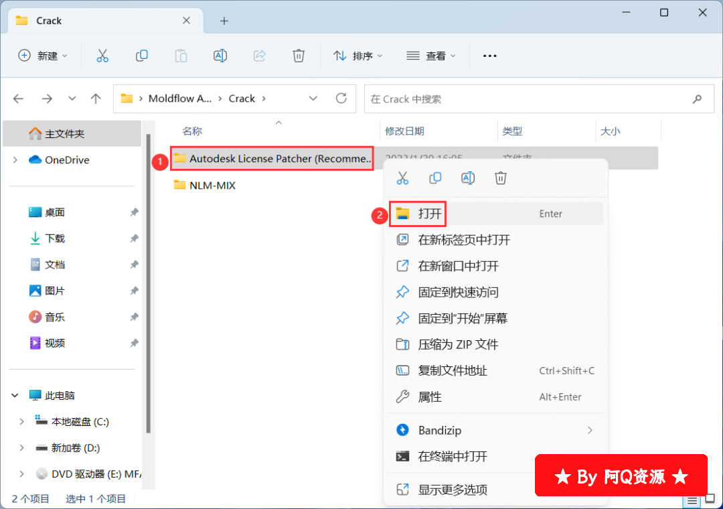Open the Bandizip submenu

click(x=496, y=430)
